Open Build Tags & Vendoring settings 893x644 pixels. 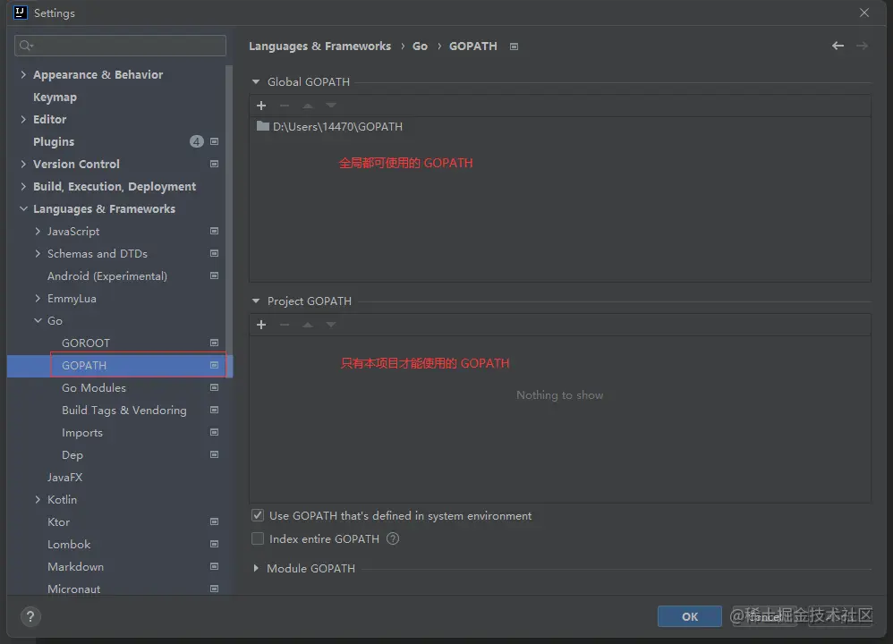[x=124, y=410]
